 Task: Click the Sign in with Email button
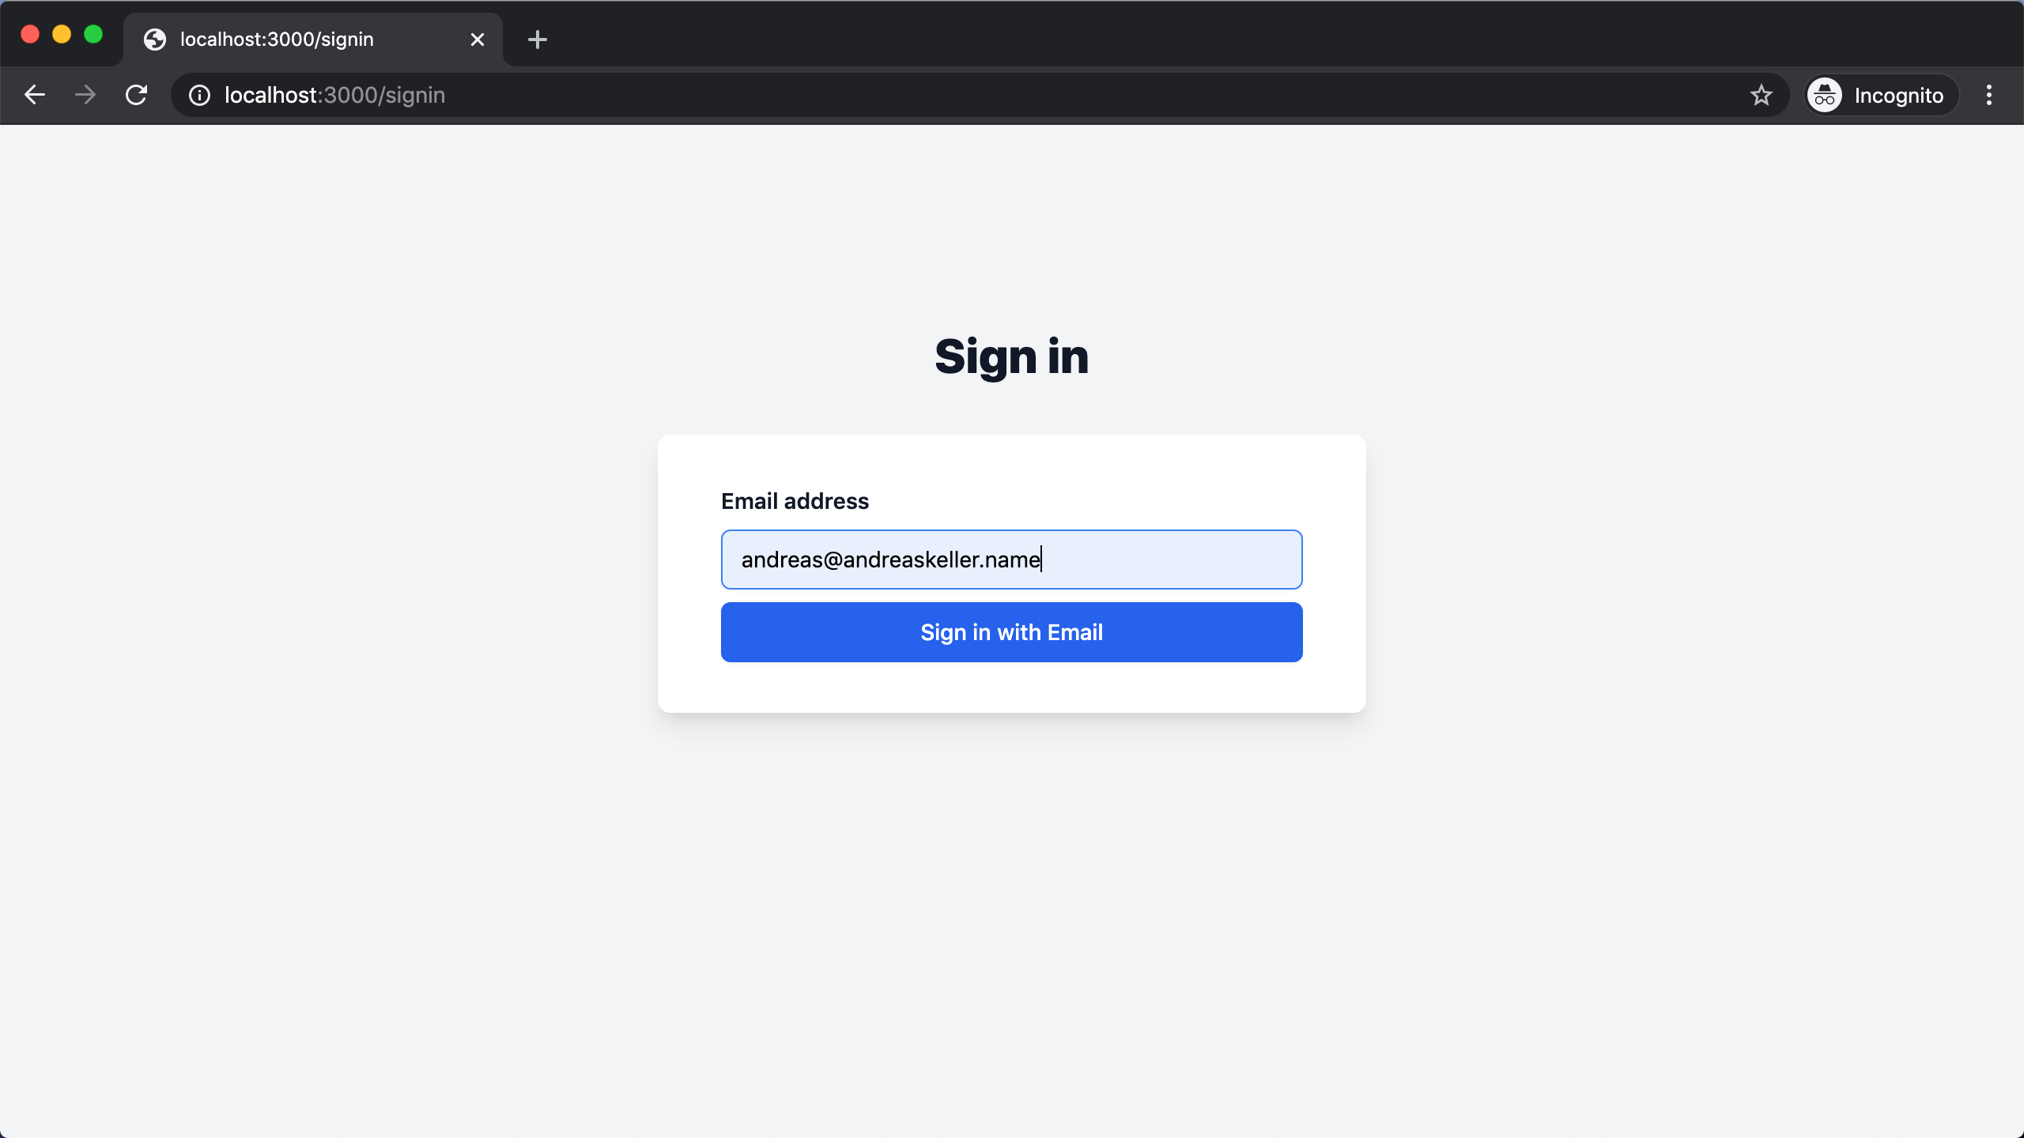coord(1012,632)
